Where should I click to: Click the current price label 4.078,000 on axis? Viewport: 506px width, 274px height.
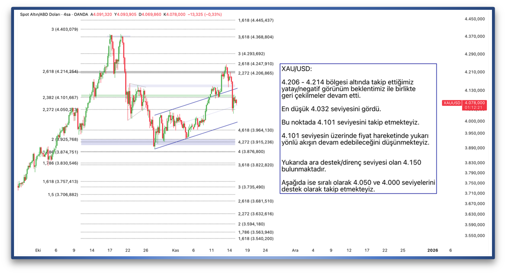474,103
